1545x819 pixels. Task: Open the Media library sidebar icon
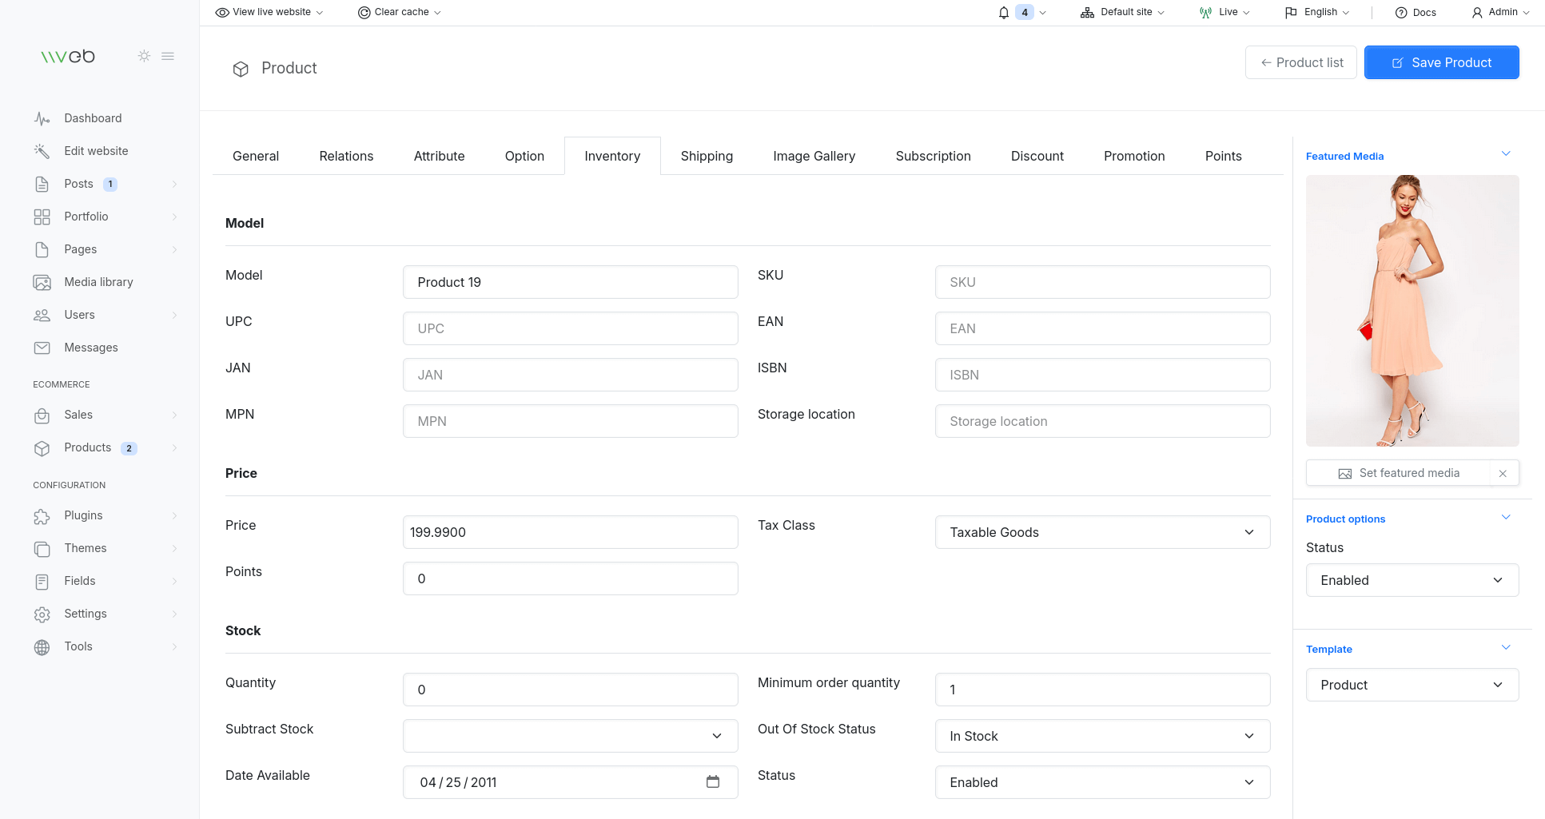[42, 281]
